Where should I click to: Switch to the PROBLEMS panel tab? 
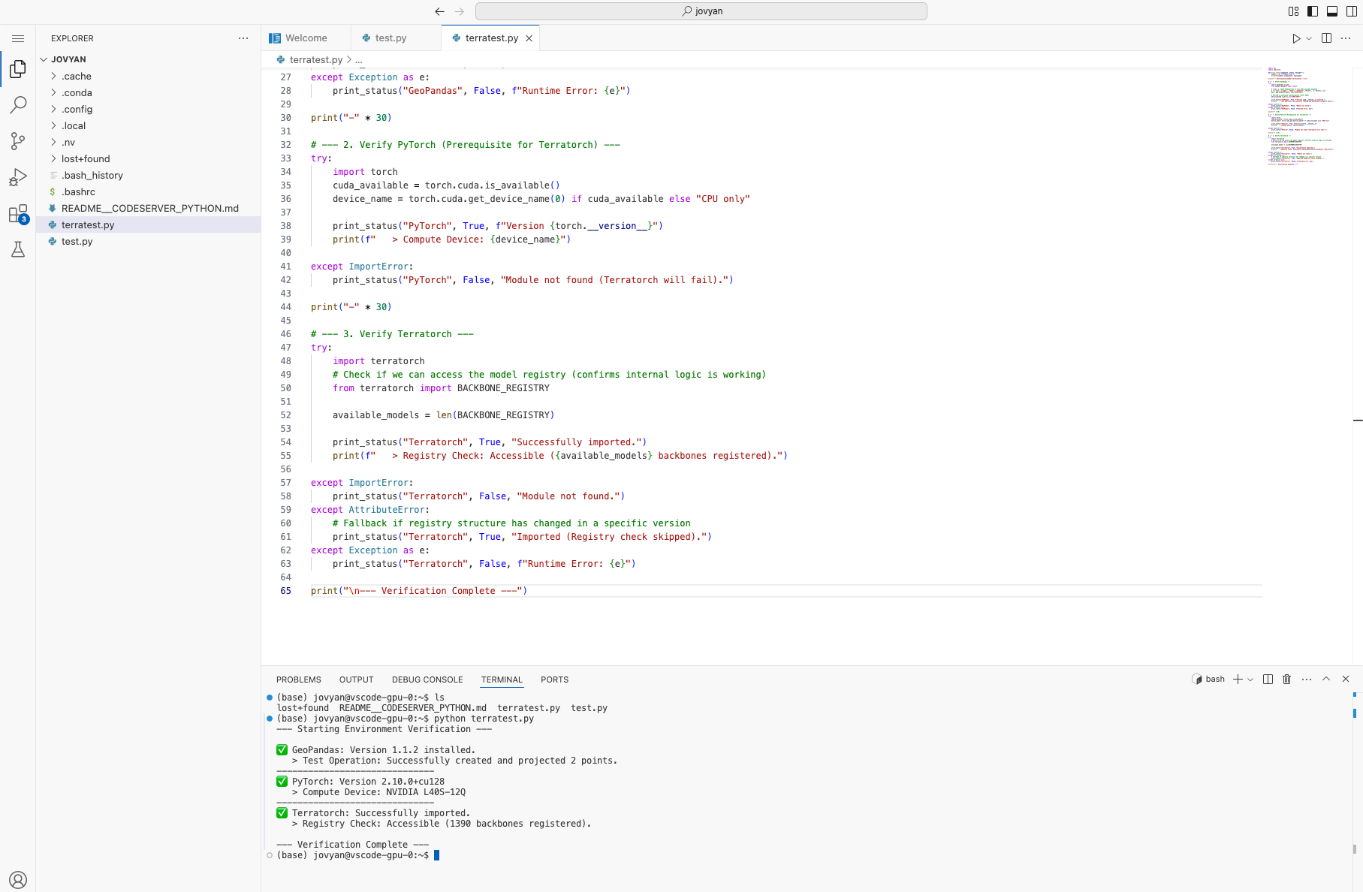(x=298, y=680)
